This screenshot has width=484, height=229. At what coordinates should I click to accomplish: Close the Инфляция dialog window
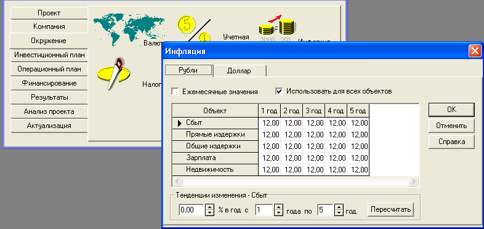click(474, 51)
